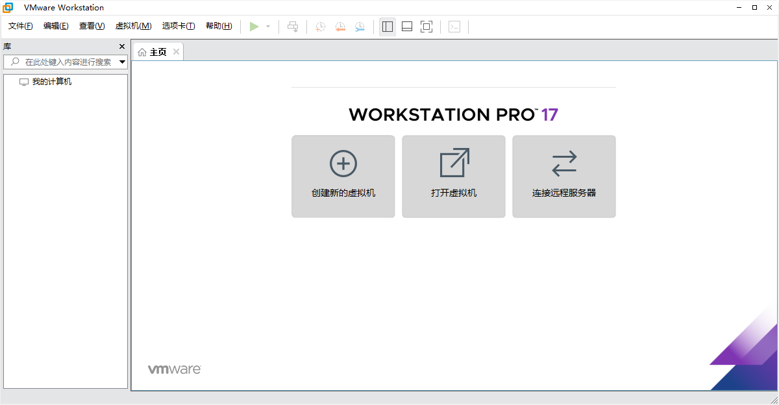This screenshot has height=405, width=779.
Task: Click the revert to snapshot icon
Action: (340, 27)
